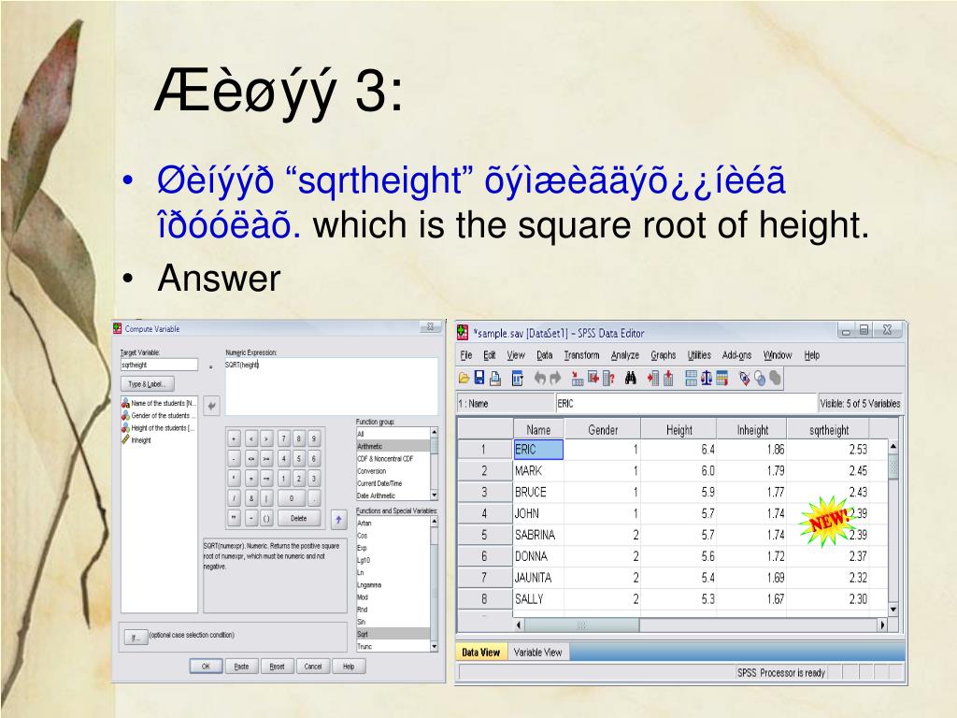Image resolution: width=957 pixels, height=718 pixels.
Task: Click the Delete key on the calculator pad
Action: [299, 518]
